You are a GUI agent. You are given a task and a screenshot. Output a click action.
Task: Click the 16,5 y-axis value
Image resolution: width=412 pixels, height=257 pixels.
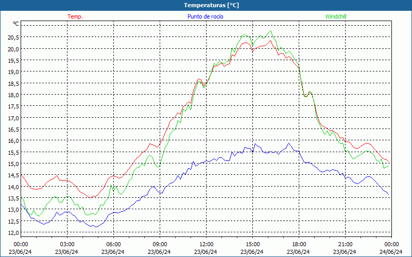[13, 130]
